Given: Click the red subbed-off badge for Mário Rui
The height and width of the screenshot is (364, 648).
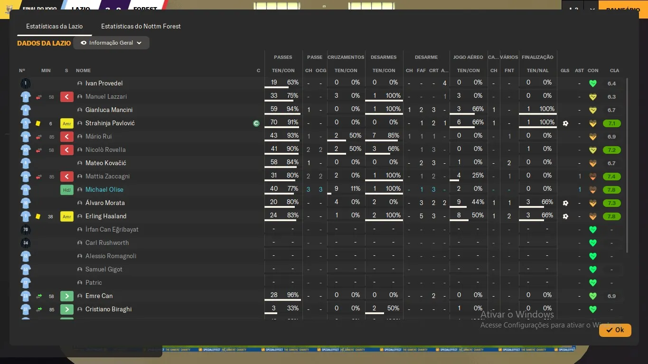Looking at the screenshot, I should [x=67, y=137].
